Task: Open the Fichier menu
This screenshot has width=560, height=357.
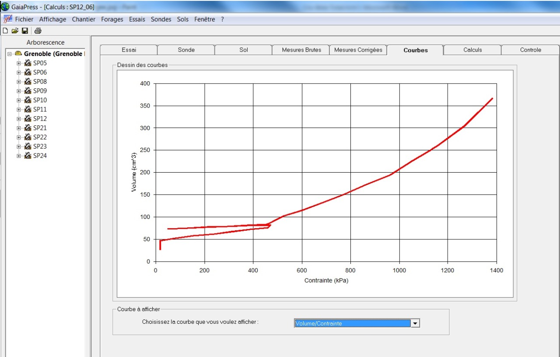Action: point(24,19)
